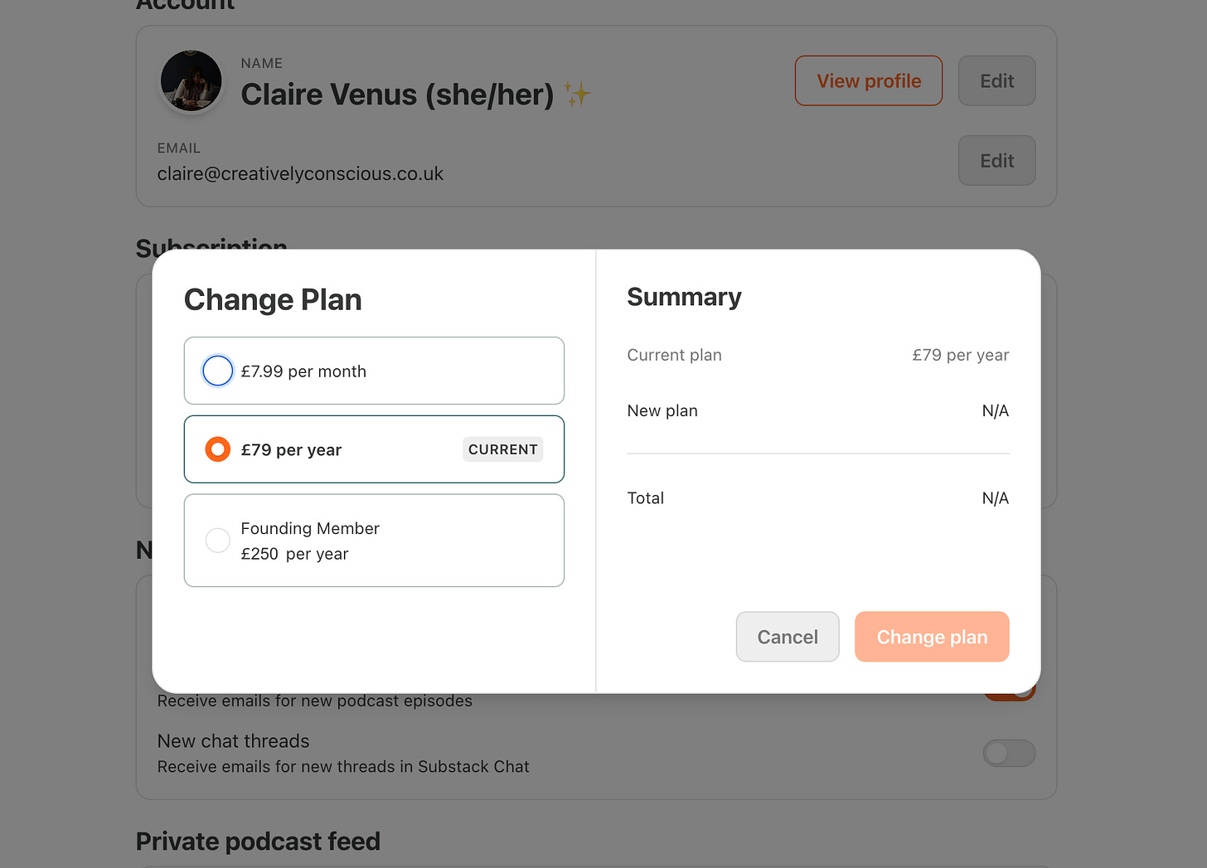Viewport: 1207px width, 868px height.
Task: Click the Change Plan dialog heading
Action: (x=273, y=300)
